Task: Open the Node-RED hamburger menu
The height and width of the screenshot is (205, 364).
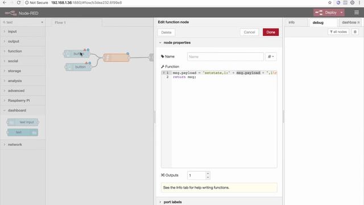Action: [x=357, y=13]
